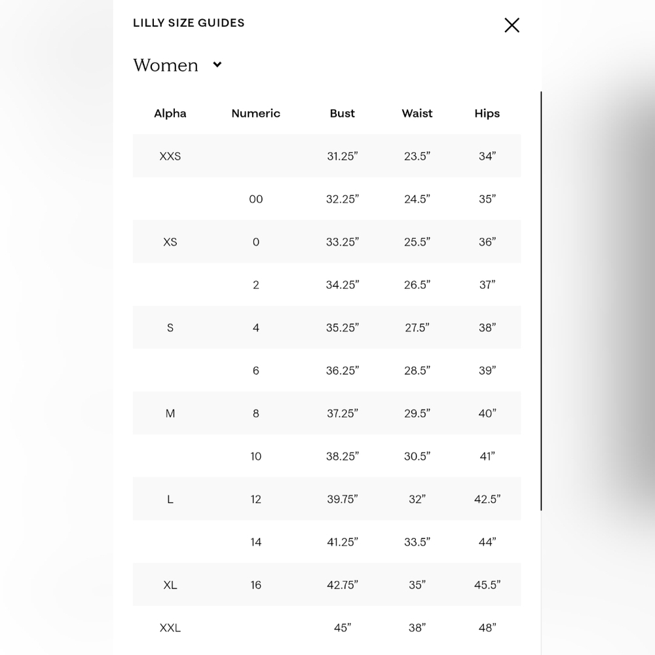
Task: Select the XXS size row label
Action: (170, 157)
